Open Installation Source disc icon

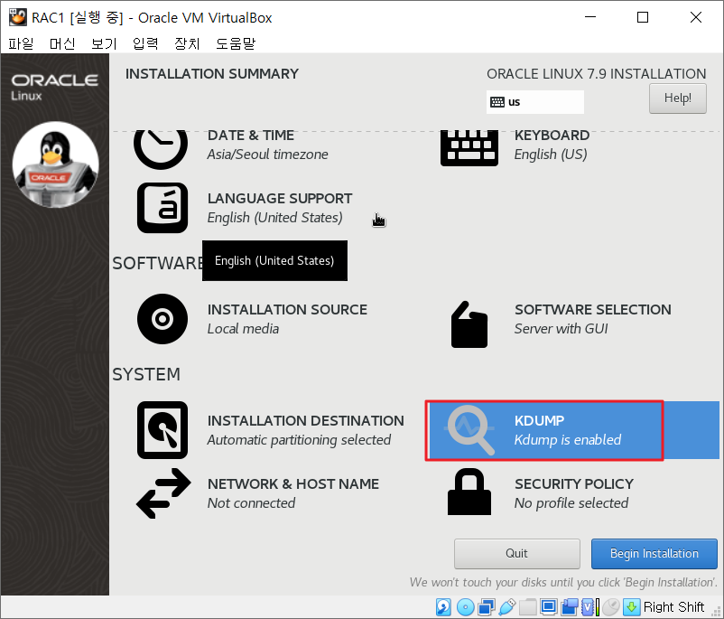pos(162,319)
